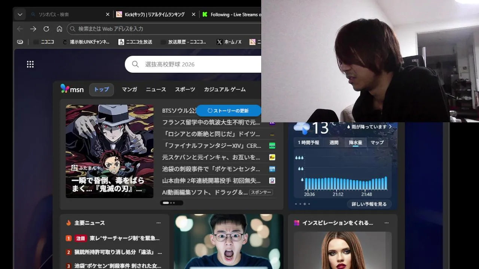
Task: Click the flame icon beside 主要ニュース
Action: (x=68, y=223)
